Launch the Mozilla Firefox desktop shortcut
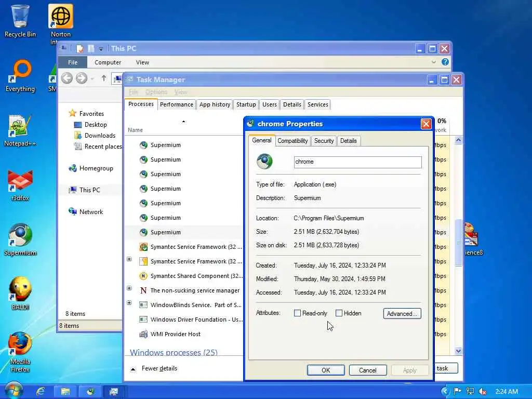532x399 pixels. (20, 353)
